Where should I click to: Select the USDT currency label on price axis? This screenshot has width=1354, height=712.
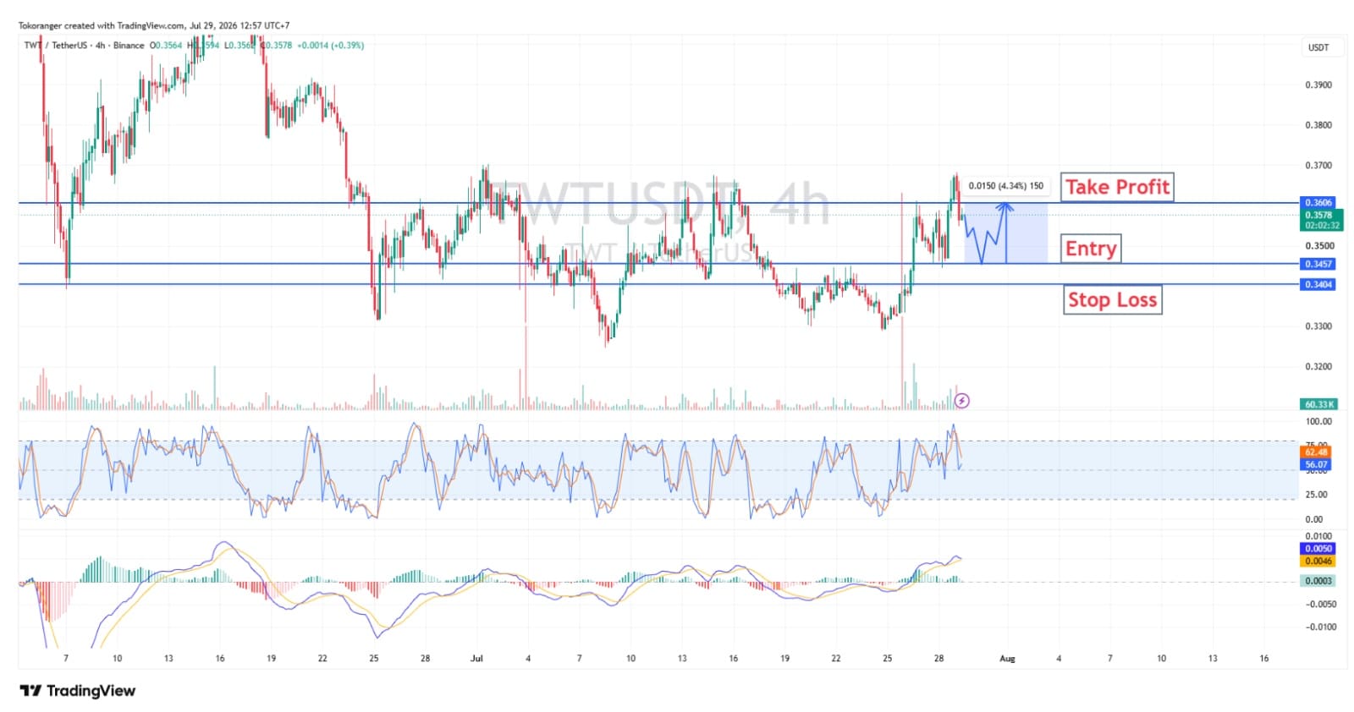coord(1318,47)
